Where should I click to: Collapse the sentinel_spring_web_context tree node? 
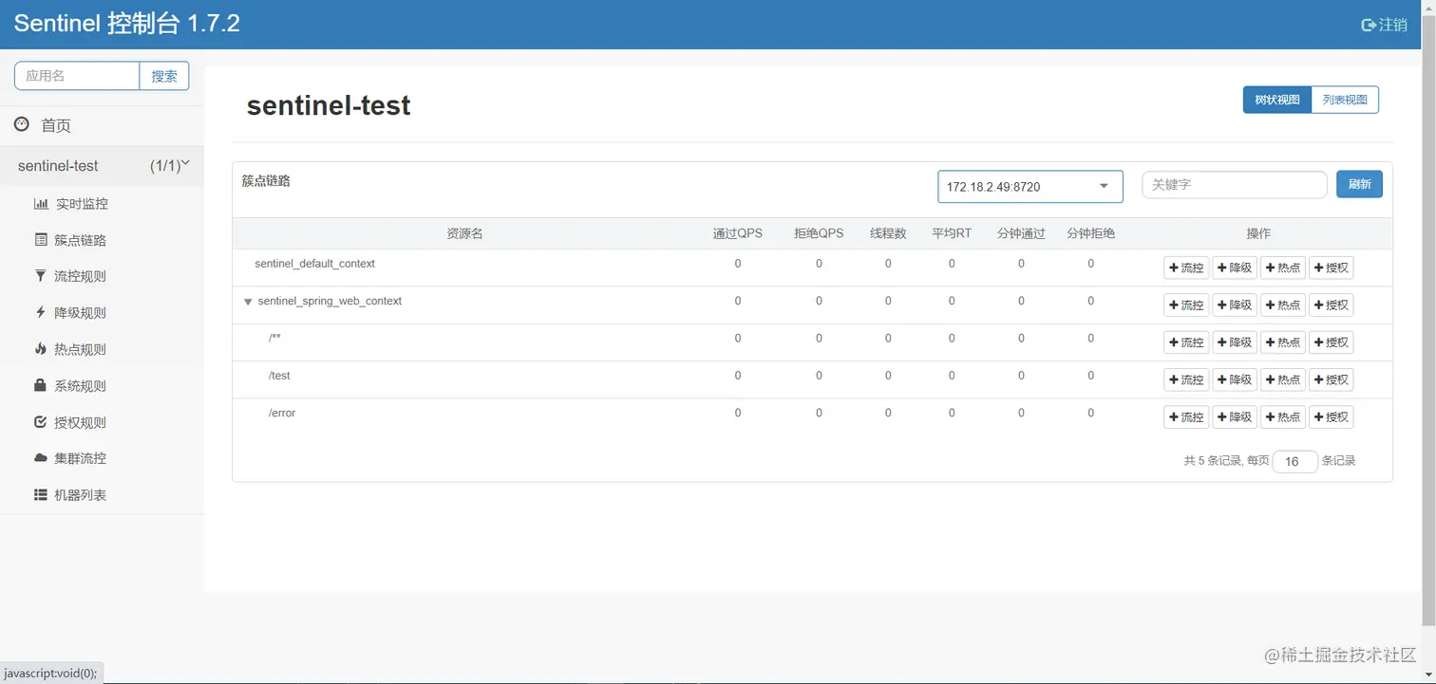[x=248, y=302]
